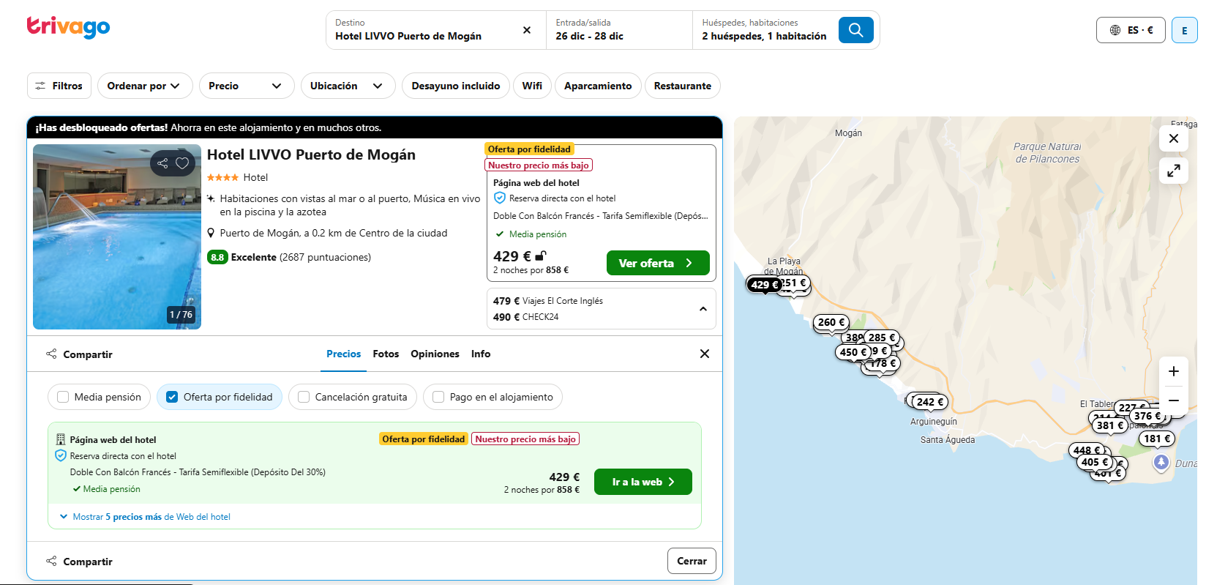Click the Cerrar button
The width and height of the screenshot is (1206, 585).
[x=692, y=561]
